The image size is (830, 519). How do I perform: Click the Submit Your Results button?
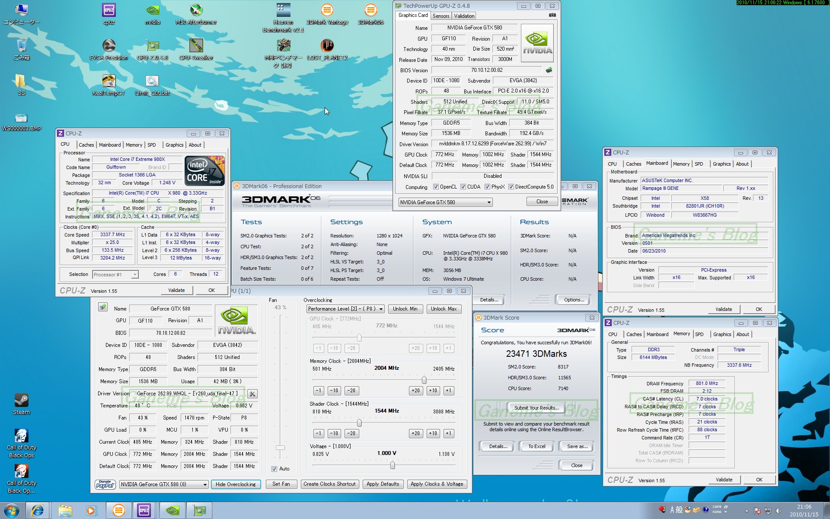(x=536, y=408)
